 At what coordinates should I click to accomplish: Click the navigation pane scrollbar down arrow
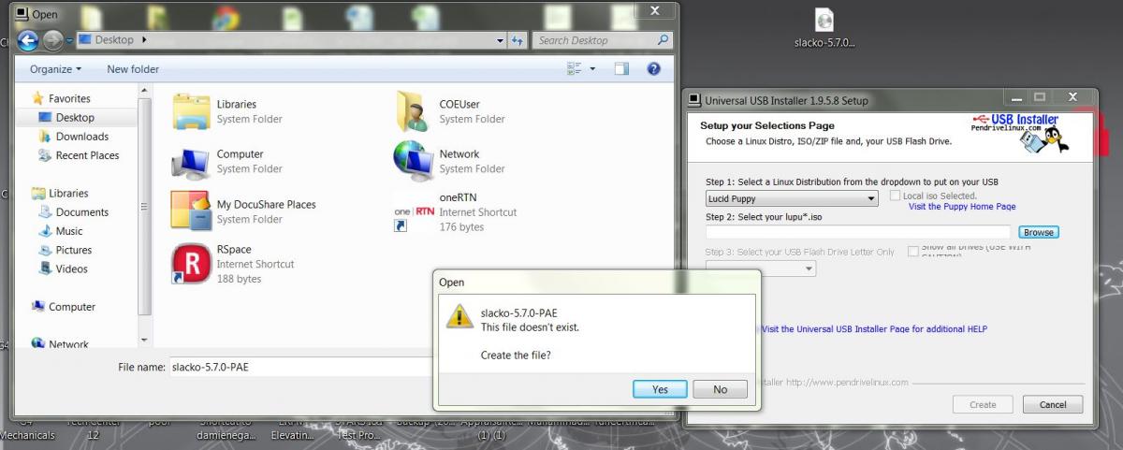tap(144, 340)
